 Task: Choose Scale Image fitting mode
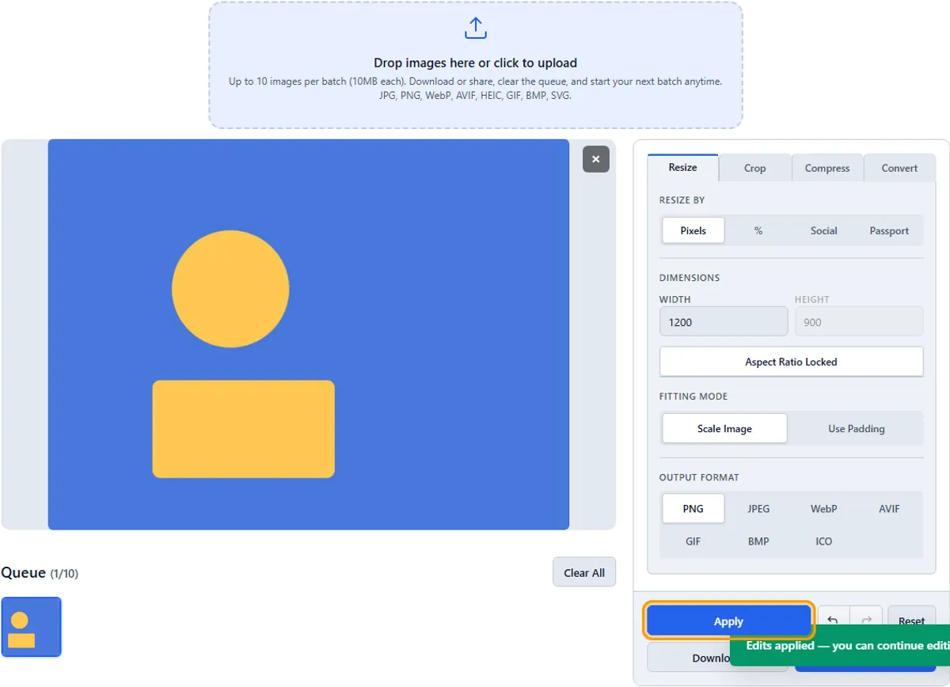(x=724, y=428)
